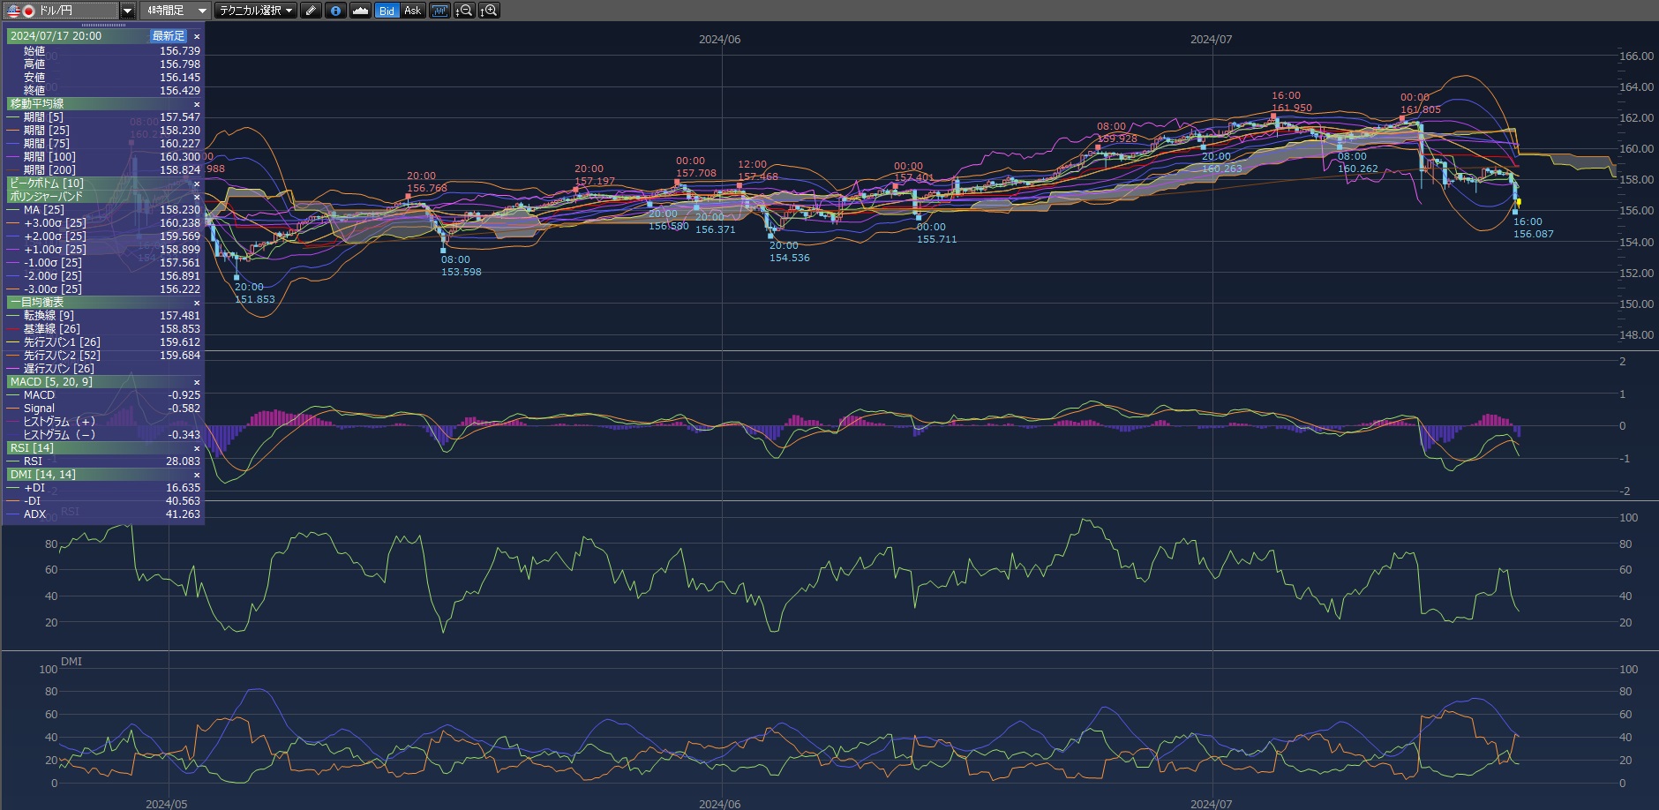1659x810 pixels.
Task: Switch price display to Ask
Action: coord(412,11)
